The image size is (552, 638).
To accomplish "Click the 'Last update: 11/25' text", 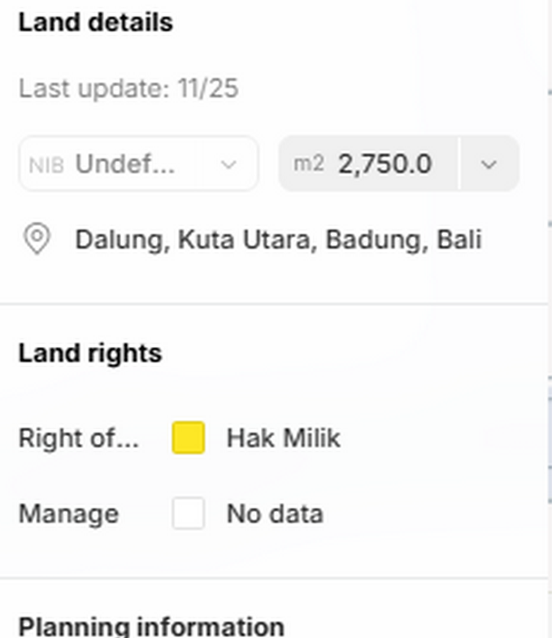I will (x=128, y=88).
